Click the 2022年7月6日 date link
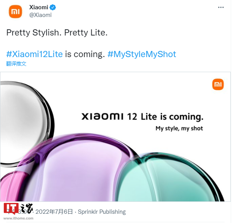 [x=54, y=212]
